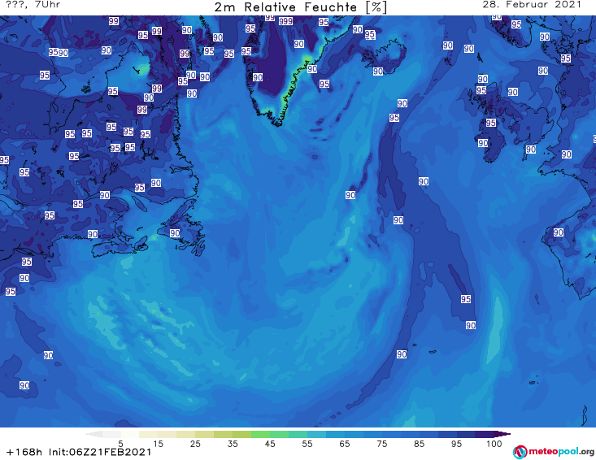Click the legend value '85'
596x460 pixels.
pos(419,443)
